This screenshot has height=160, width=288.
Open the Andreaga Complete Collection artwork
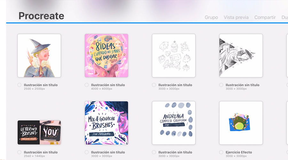point(173,123)
